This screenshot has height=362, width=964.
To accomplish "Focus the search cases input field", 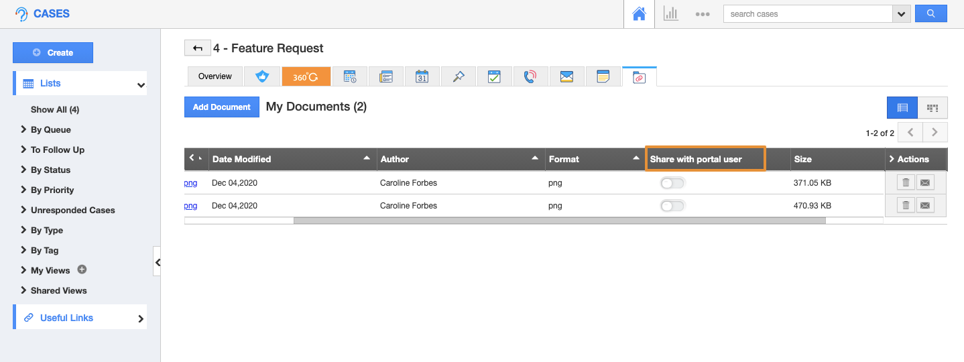I will (x=808, y=13).
